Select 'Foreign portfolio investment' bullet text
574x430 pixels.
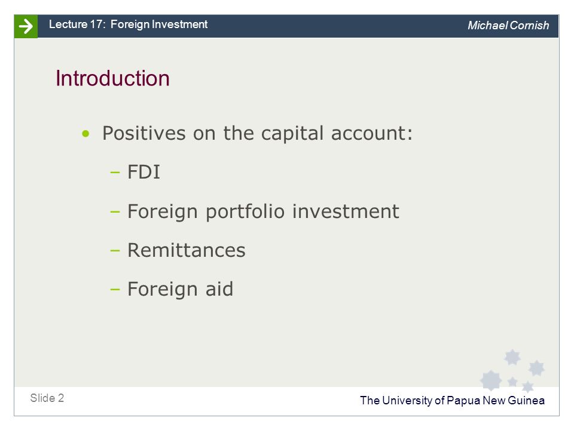click(263, 211)
